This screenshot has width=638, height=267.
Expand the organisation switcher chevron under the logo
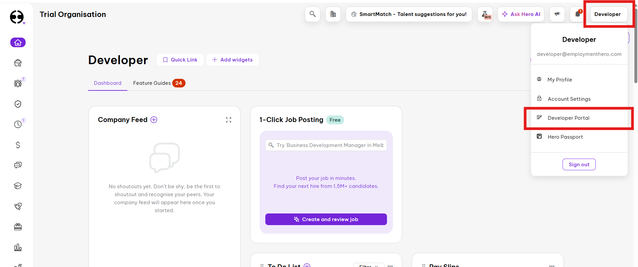[24, 23]
